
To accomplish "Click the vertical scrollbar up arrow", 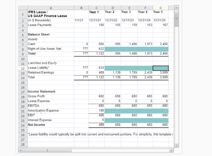I will [176, 8].
